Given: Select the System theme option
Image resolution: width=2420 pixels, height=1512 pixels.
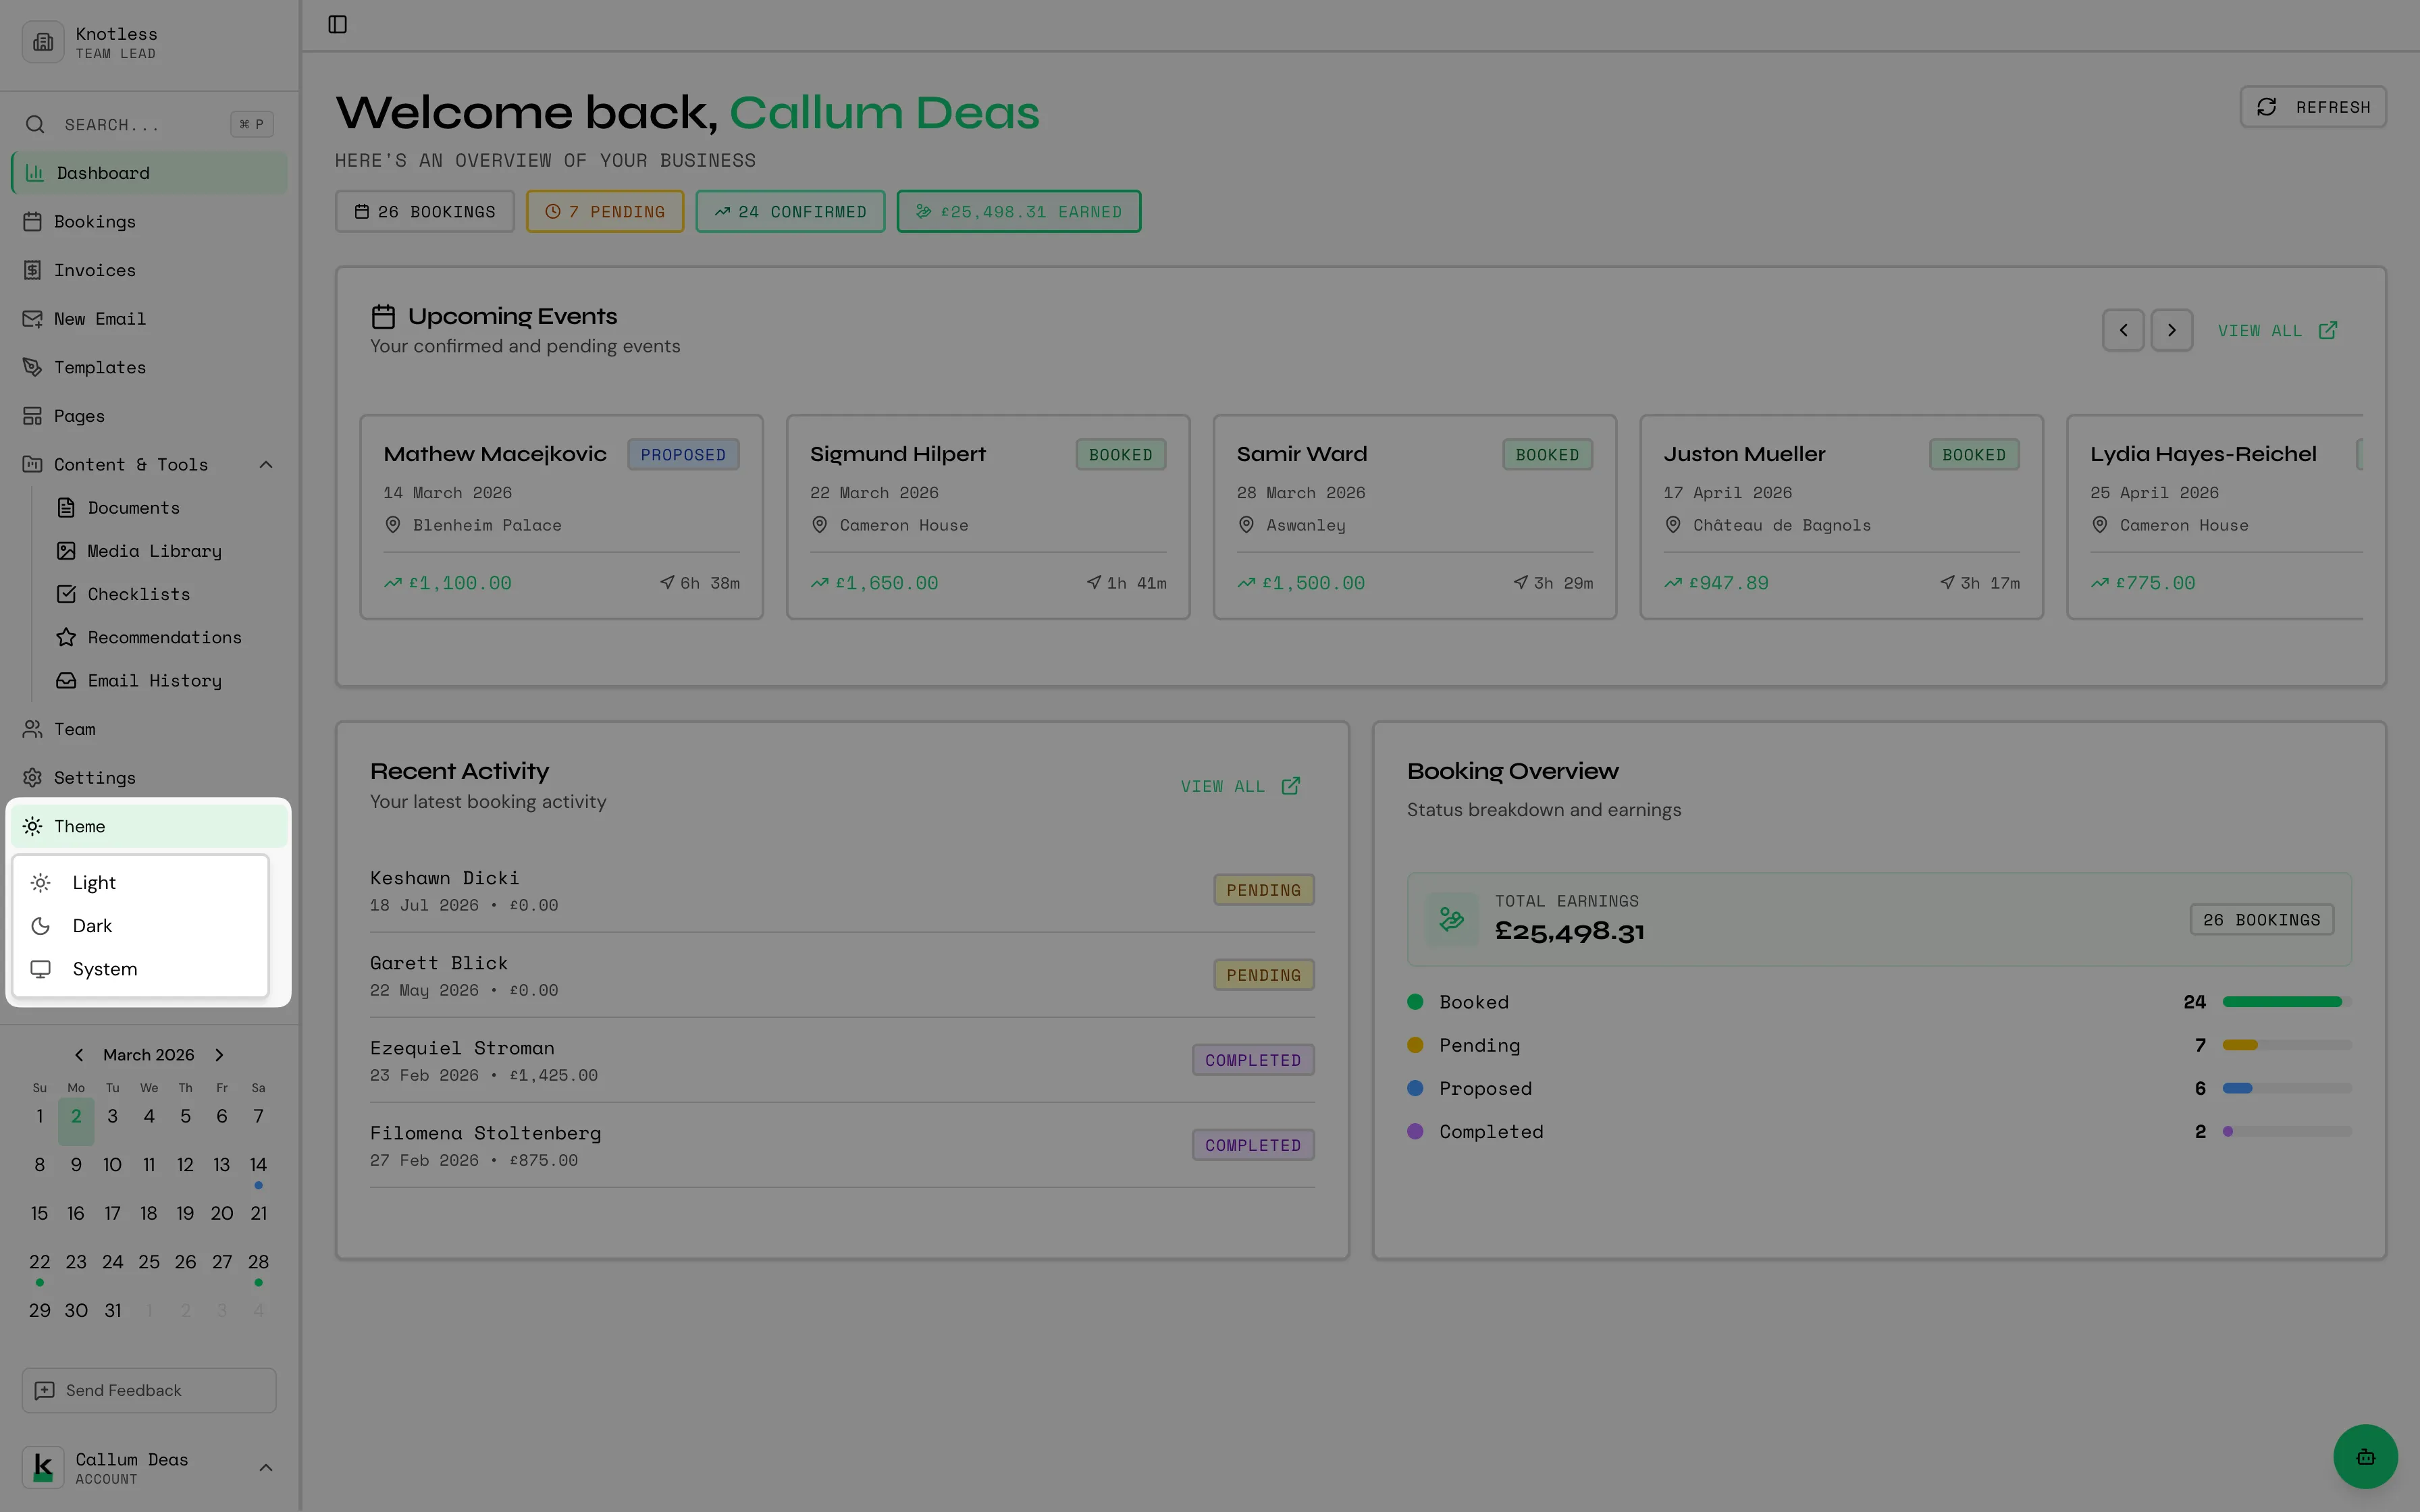Looking at the screenshot, I should (x=105, y=969).
